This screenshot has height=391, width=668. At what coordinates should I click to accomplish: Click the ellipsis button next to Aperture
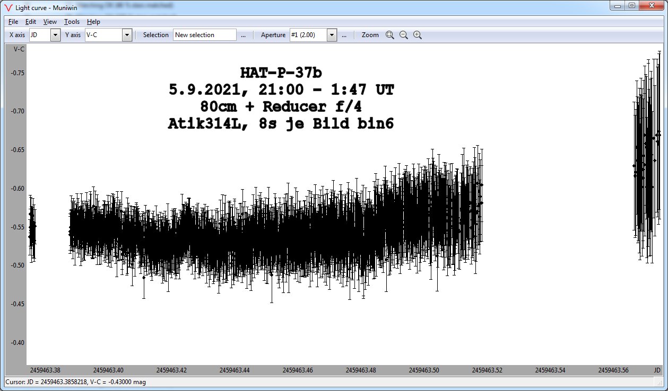(x=344, y=35)
